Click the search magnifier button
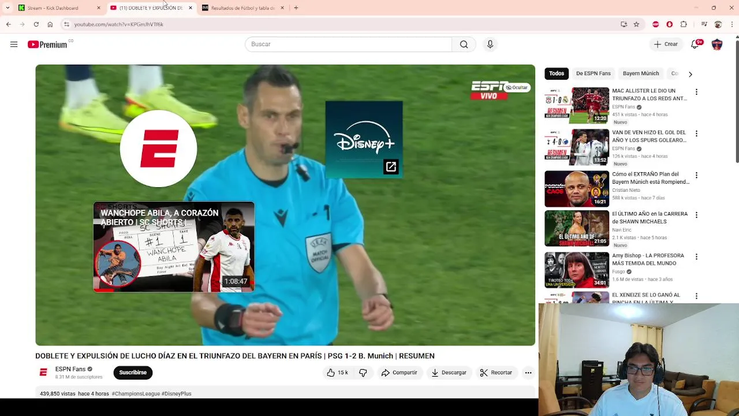This screenshot has height=416, width=739. (x=464, y=44)
